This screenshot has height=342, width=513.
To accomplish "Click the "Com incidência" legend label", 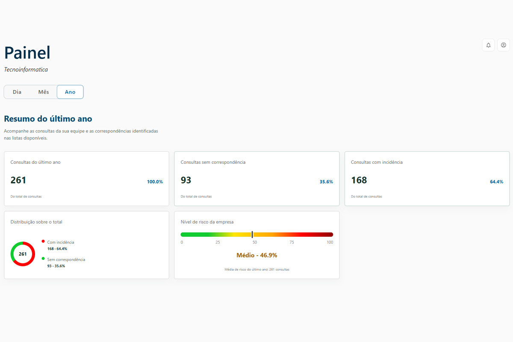I will (x=61, y=242).
